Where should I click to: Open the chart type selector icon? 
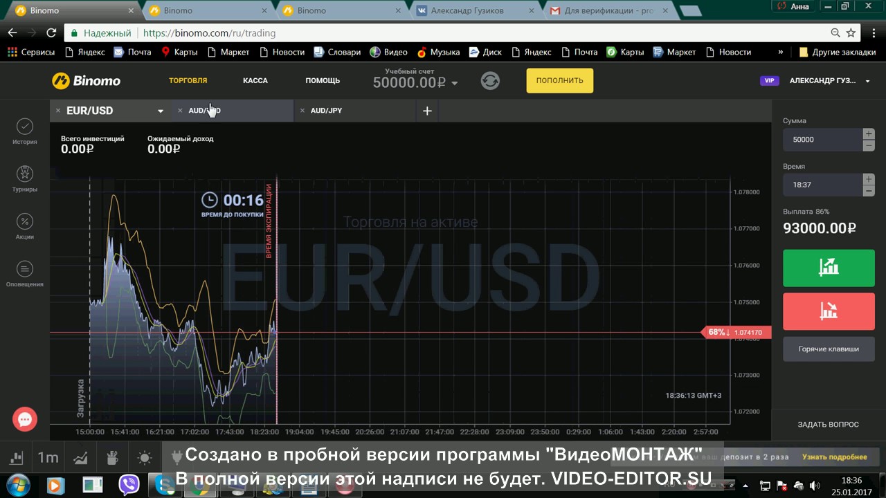tap(17, 457)
